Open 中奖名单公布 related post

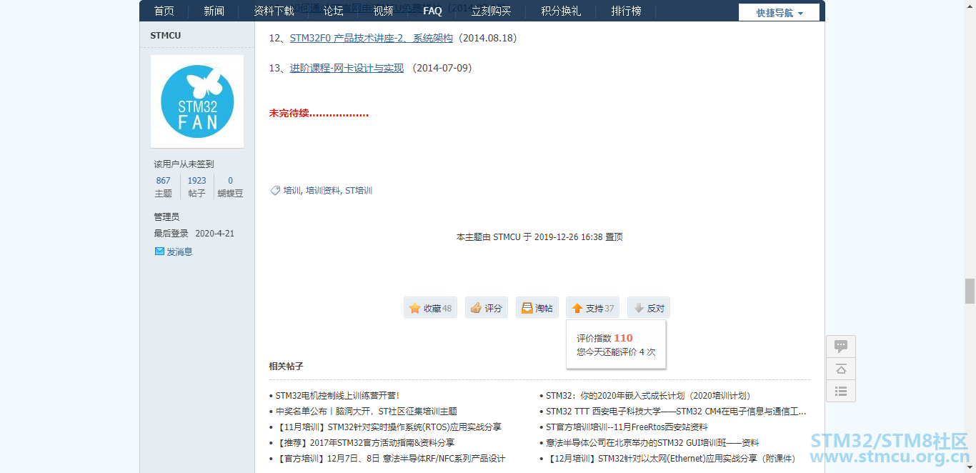(x=367, y=411)
